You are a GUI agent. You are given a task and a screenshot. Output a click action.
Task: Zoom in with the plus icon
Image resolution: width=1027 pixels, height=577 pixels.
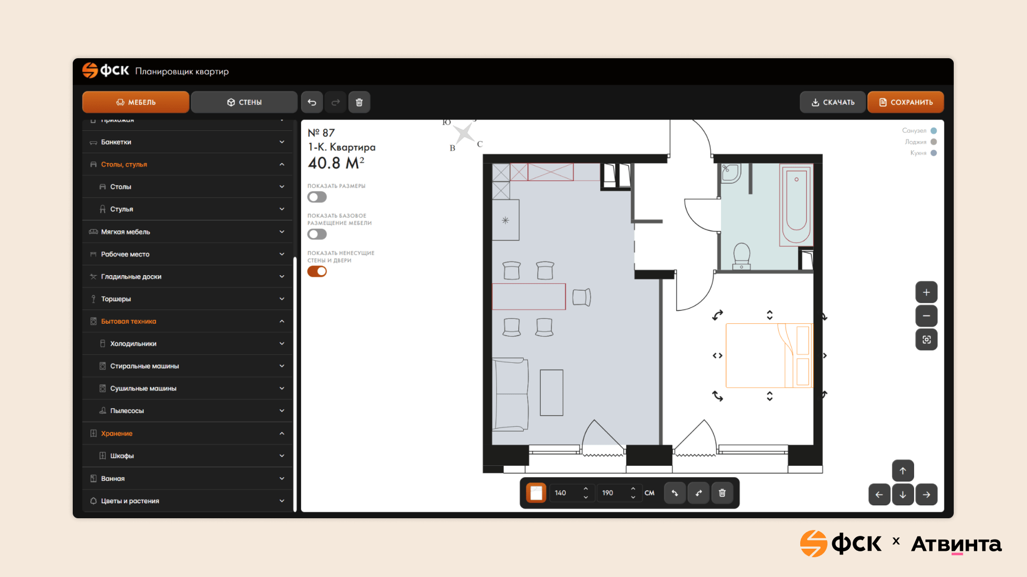click(x=926, y=292)
